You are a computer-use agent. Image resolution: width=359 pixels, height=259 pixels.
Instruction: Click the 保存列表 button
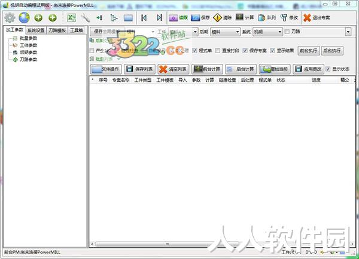139,69
